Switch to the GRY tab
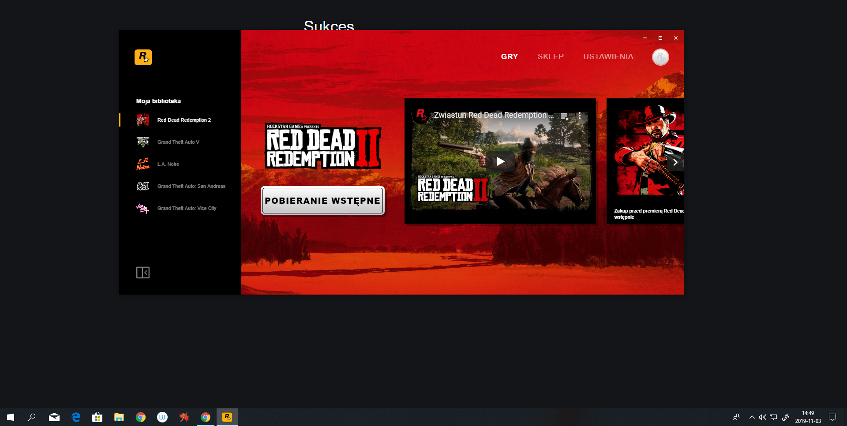The image size is (847, 426). (x=510, y=56)
